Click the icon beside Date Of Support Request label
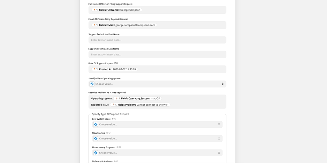The image size is (327, 163). click(x=115, y=63)
